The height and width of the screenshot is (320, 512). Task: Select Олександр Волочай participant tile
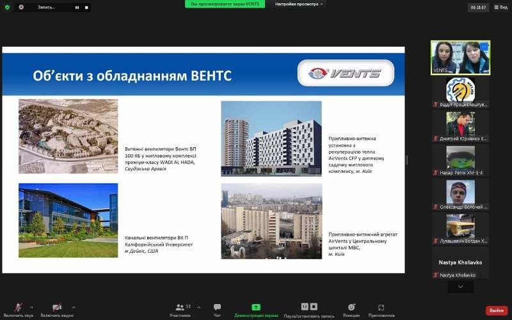(x=460, y=195)
